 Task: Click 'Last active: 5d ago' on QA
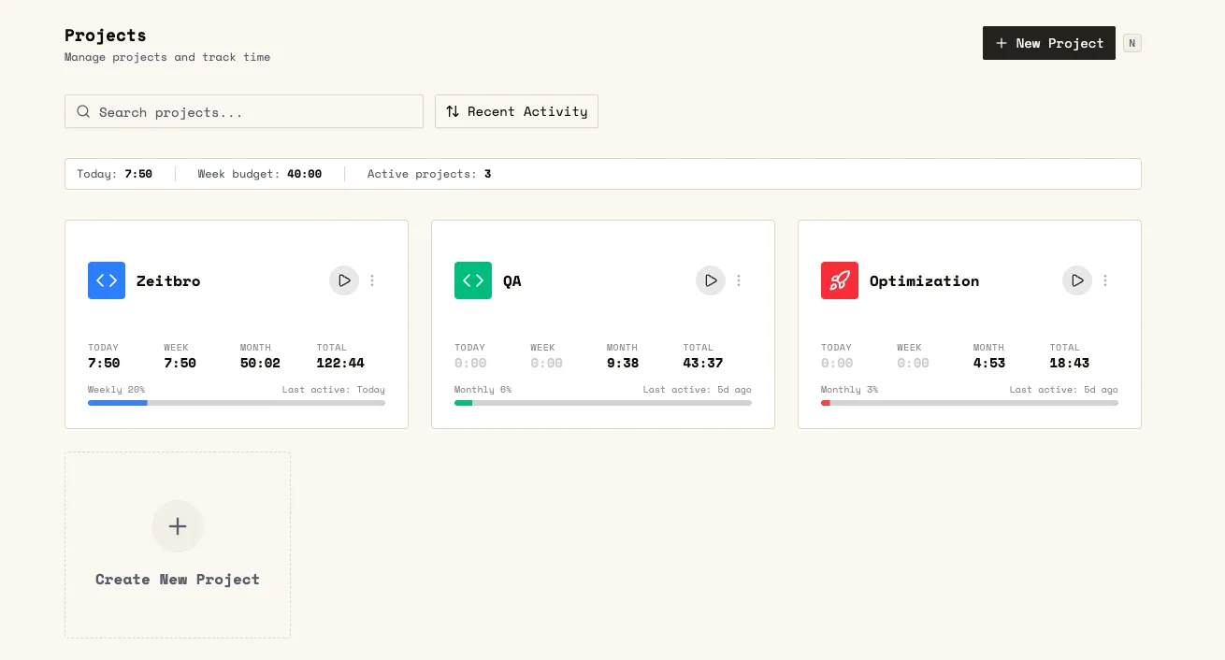click(698, 390)
